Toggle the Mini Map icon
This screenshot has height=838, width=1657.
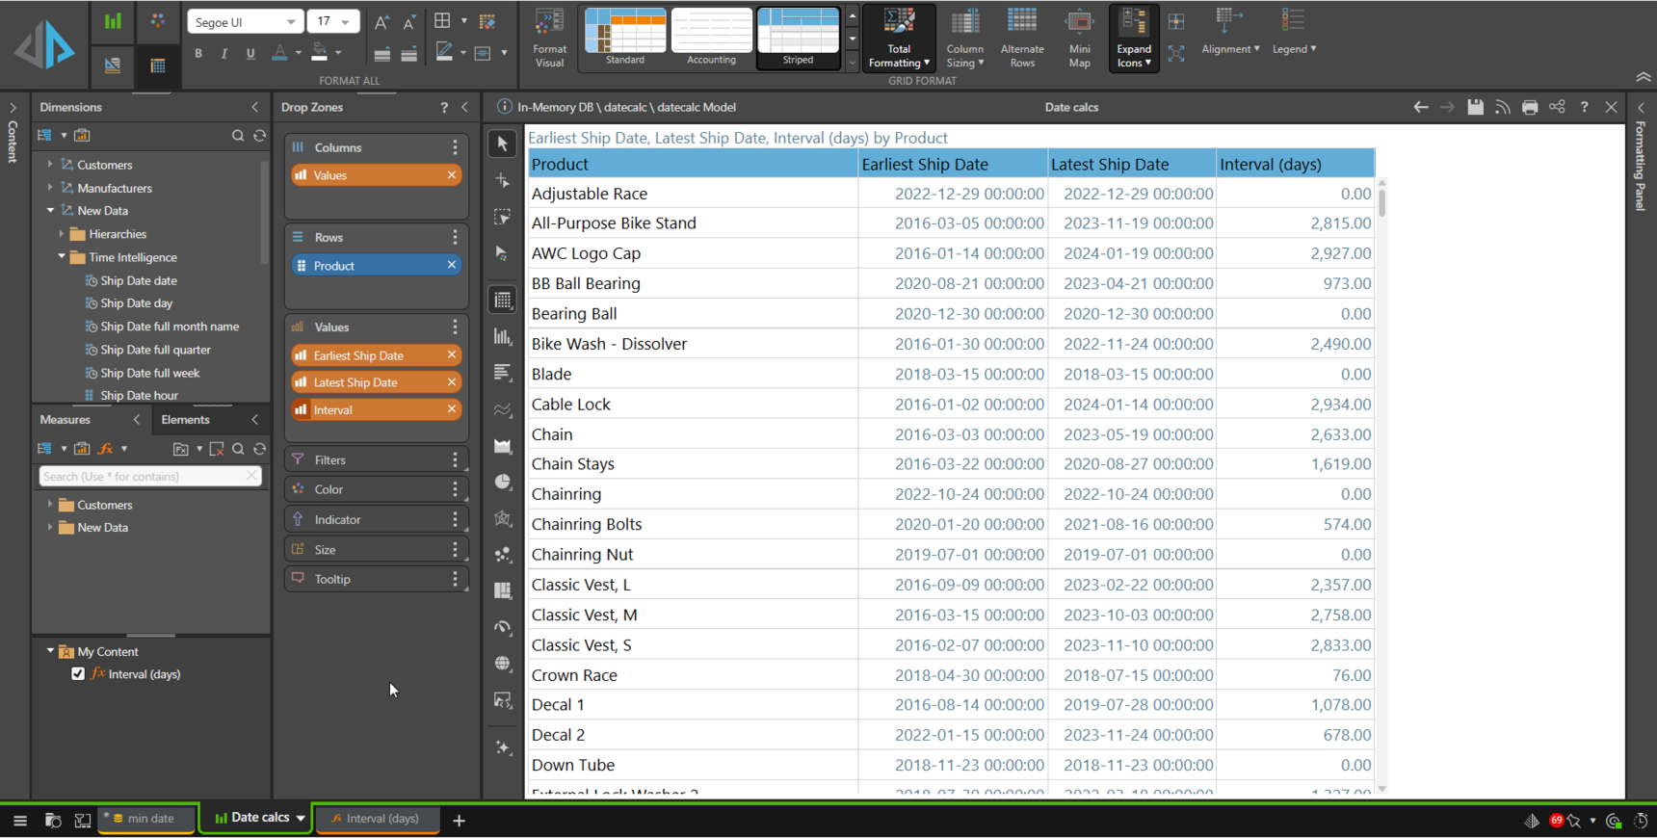tap(1079, 38)
